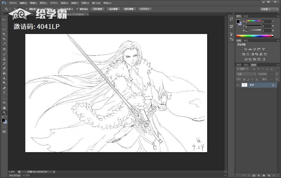Viewport: 281px width, 178px height.
Task: Switch to the Swatches (色板) tab
Action: tap(246, 16)
